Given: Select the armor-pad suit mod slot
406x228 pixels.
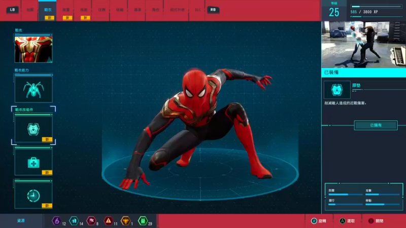Looking at the screenshot, I should (x=33, y=129).
